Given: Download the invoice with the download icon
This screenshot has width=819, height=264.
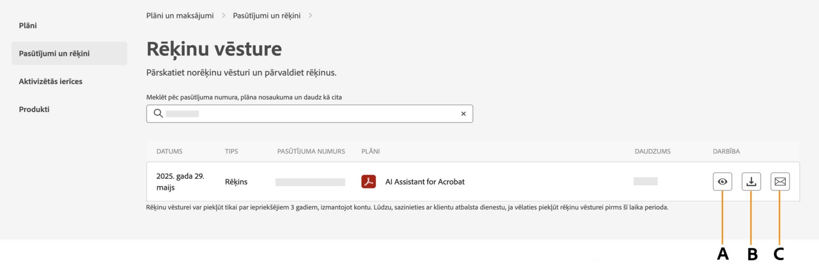Looking at the screenshot, I should coord(751,182).
